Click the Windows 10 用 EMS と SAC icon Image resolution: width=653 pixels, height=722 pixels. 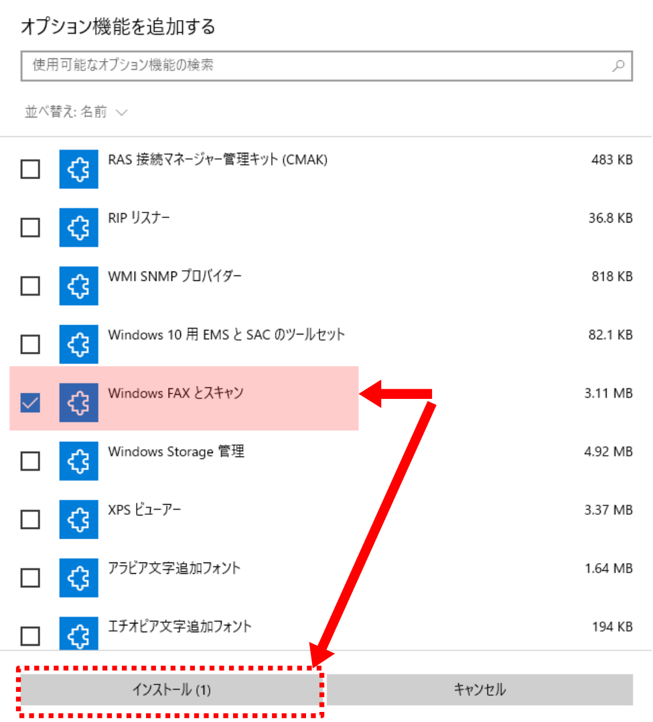[x=78, y=345]
